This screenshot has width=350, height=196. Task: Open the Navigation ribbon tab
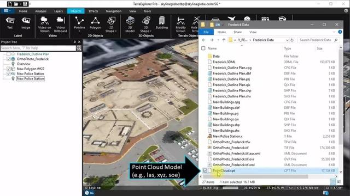click(x=114, y=11)
